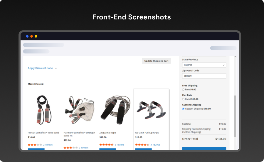
Task: Open the Pursuit Lumaflex Tone Band title link
Action: click(43, 133)
